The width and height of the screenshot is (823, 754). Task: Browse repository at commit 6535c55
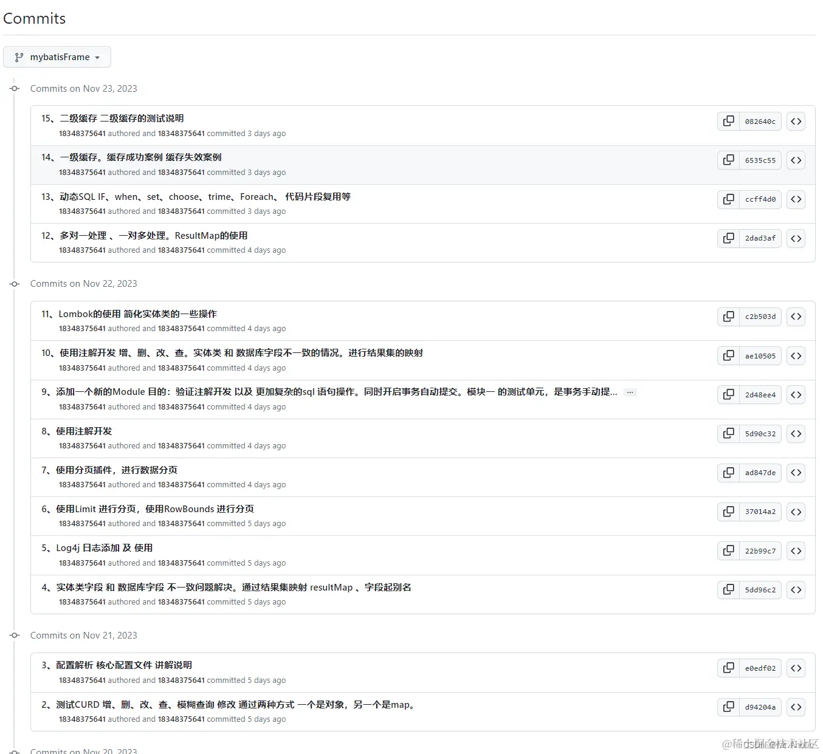pyautogui.click(x=796, y=160)
